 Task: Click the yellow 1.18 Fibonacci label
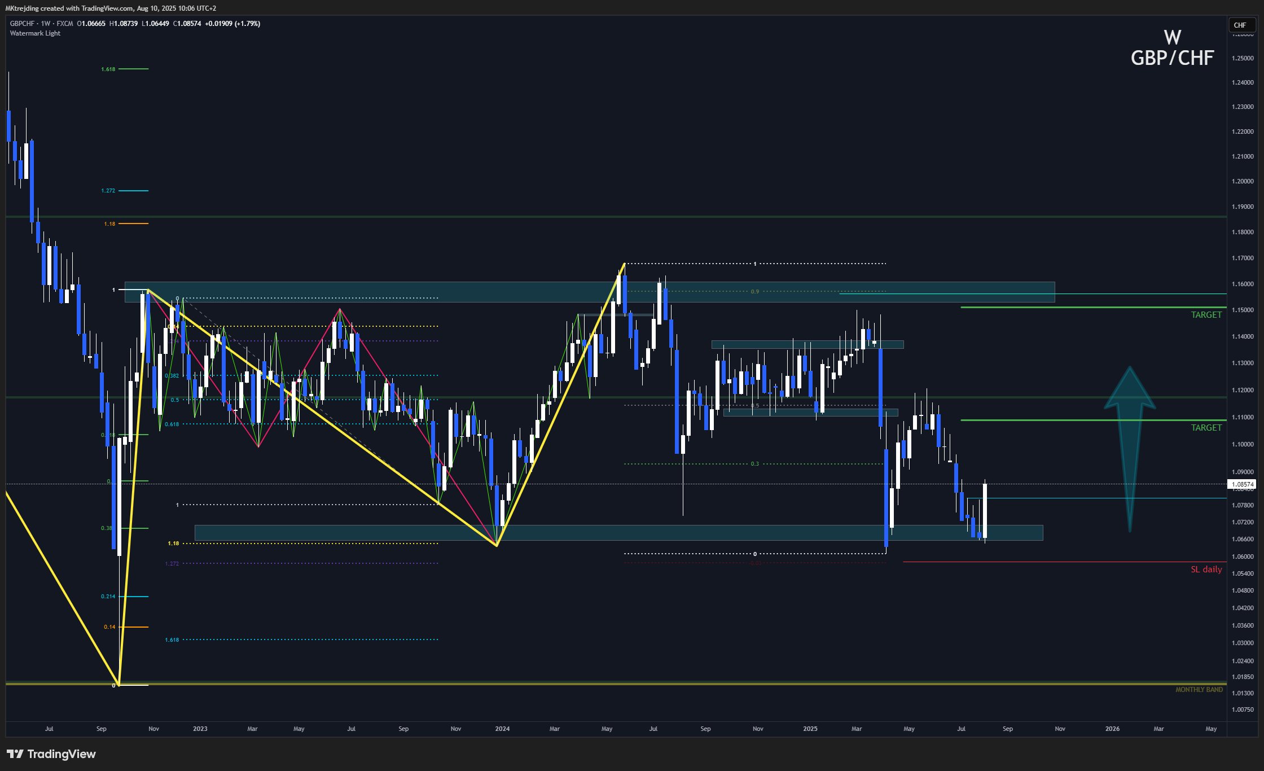173,544
